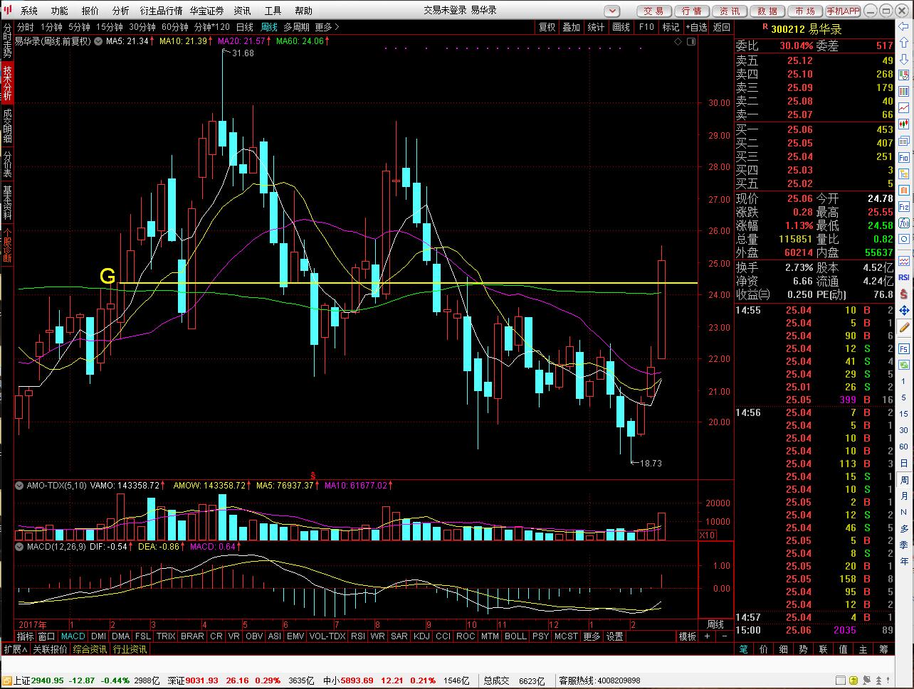Expand 更多 periods menu in period bar

coord(327,27)
